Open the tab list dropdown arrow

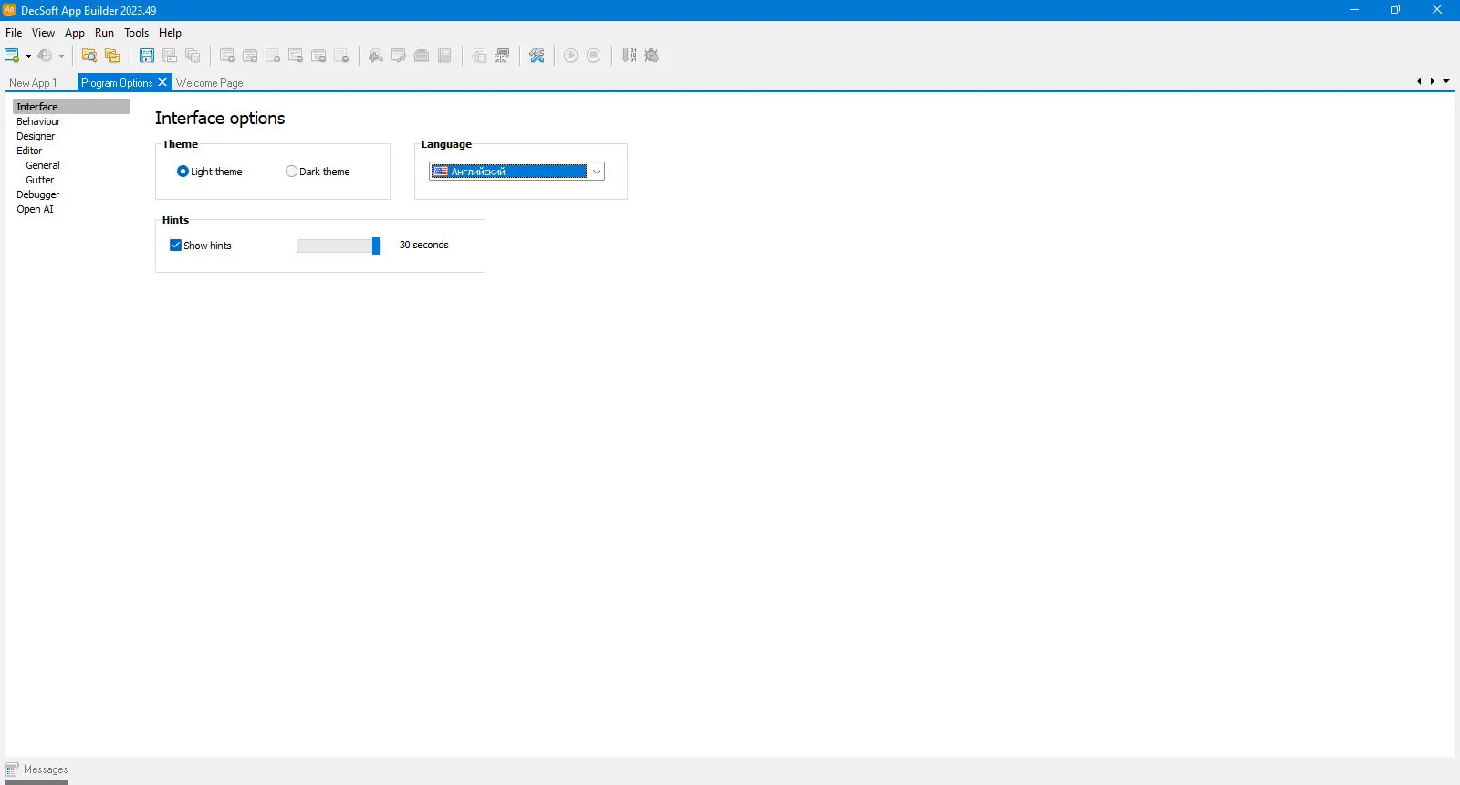1446,82
